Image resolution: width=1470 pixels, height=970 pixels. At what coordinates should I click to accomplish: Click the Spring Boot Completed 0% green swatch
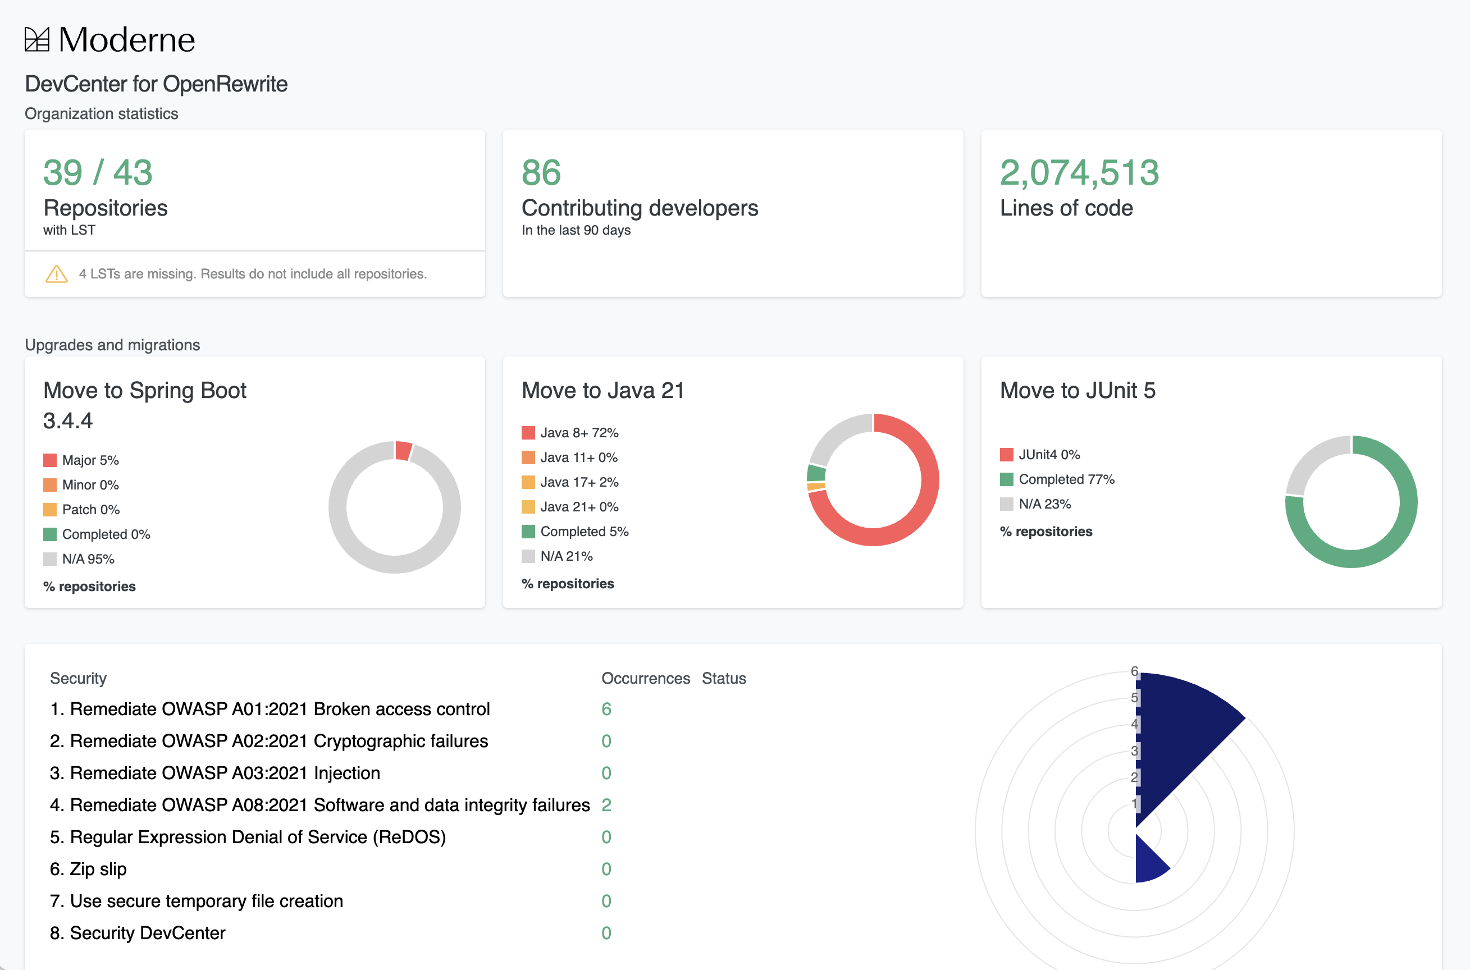pos(50,534)
